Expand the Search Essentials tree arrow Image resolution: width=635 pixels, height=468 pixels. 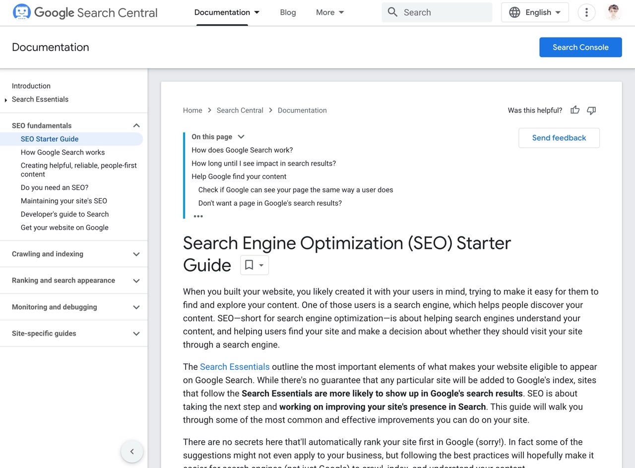(6, 100)
